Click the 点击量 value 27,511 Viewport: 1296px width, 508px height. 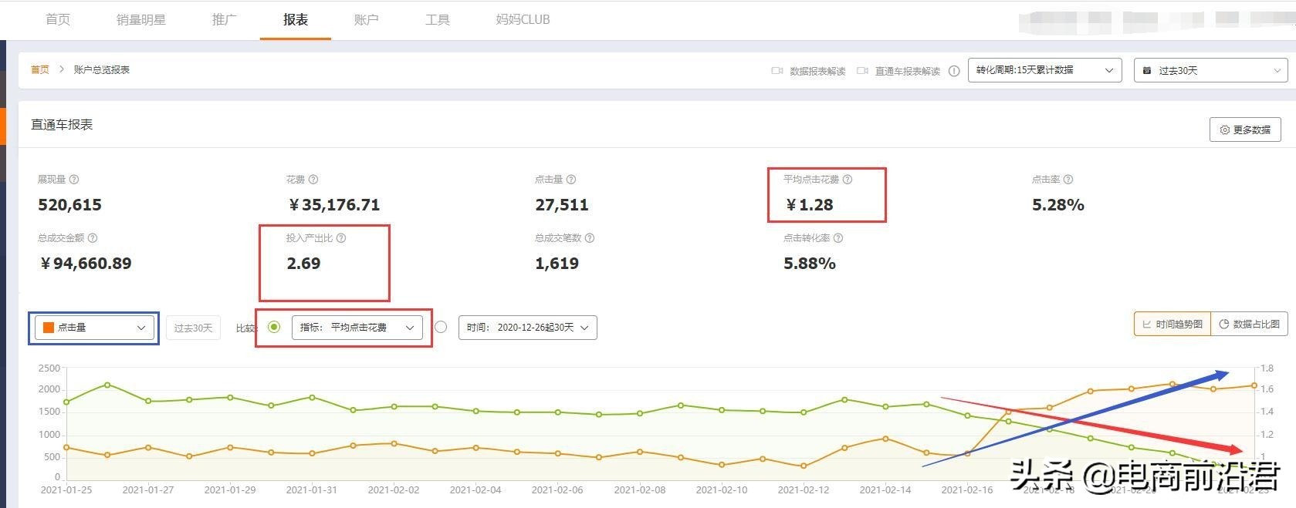(562, 205)
